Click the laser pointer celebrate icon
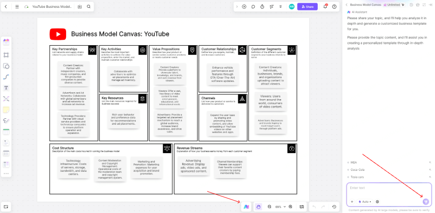 coord(271,7)
